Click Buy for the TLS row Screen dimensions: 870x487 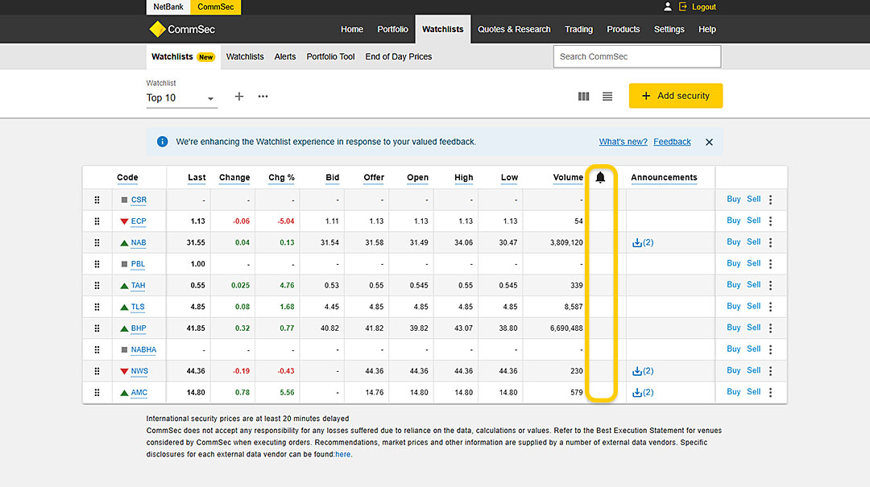(x=733, y=307)
